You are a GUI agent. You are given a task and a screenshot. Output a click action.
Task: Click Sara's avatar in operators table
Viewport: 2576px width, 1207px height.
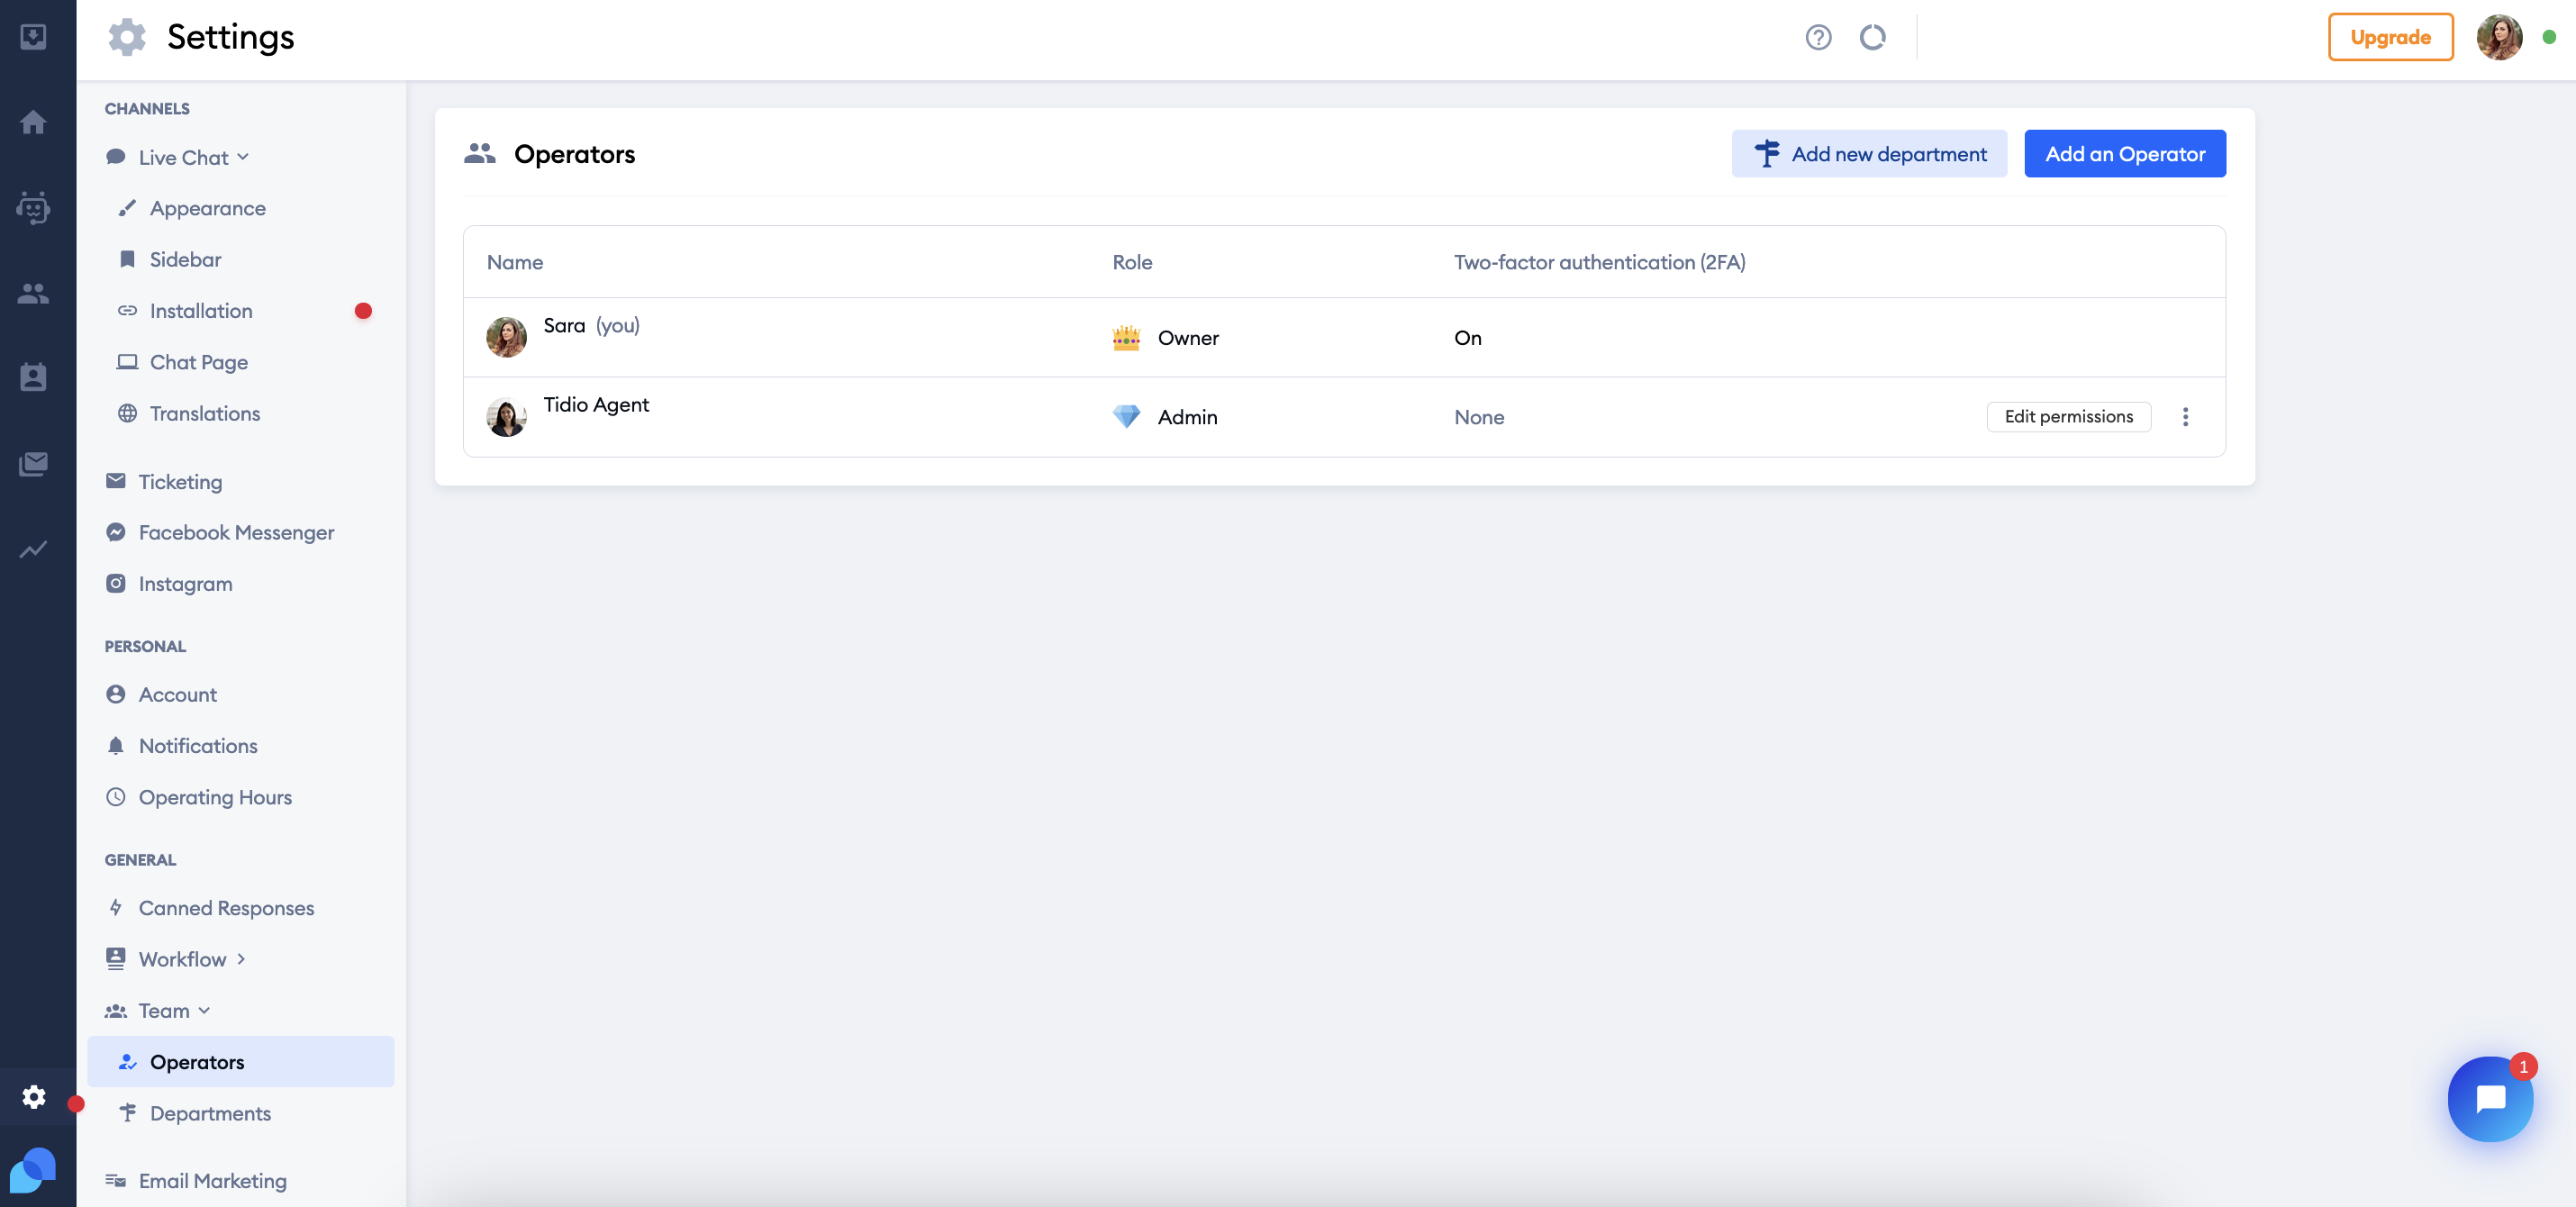[506, 337]
